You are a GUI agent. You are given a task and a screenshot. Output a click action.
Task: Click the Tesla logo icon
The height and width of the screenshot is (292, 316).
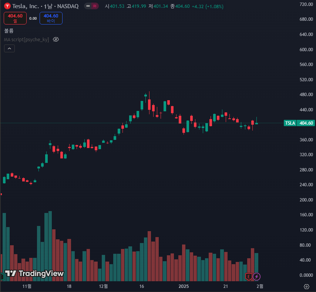tap(7, 6)
